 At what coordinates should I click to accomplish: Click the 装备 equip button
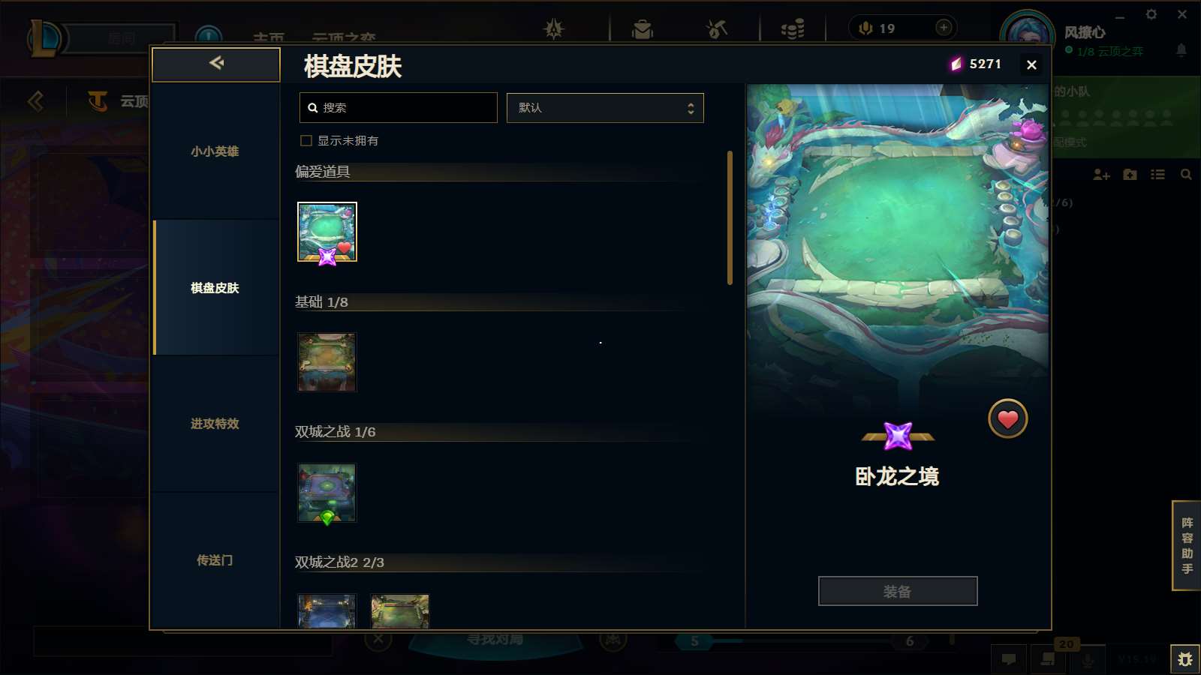coord(898,591)
